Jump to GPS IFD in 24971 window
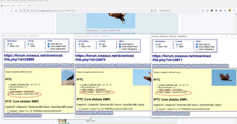237x124 pixels. pos(224,66)
